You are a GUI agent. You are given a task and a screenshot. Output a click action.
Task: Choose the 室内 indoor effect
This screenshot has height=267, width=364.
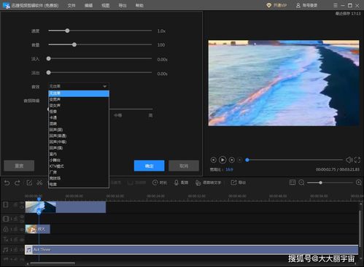click(79, 154)
